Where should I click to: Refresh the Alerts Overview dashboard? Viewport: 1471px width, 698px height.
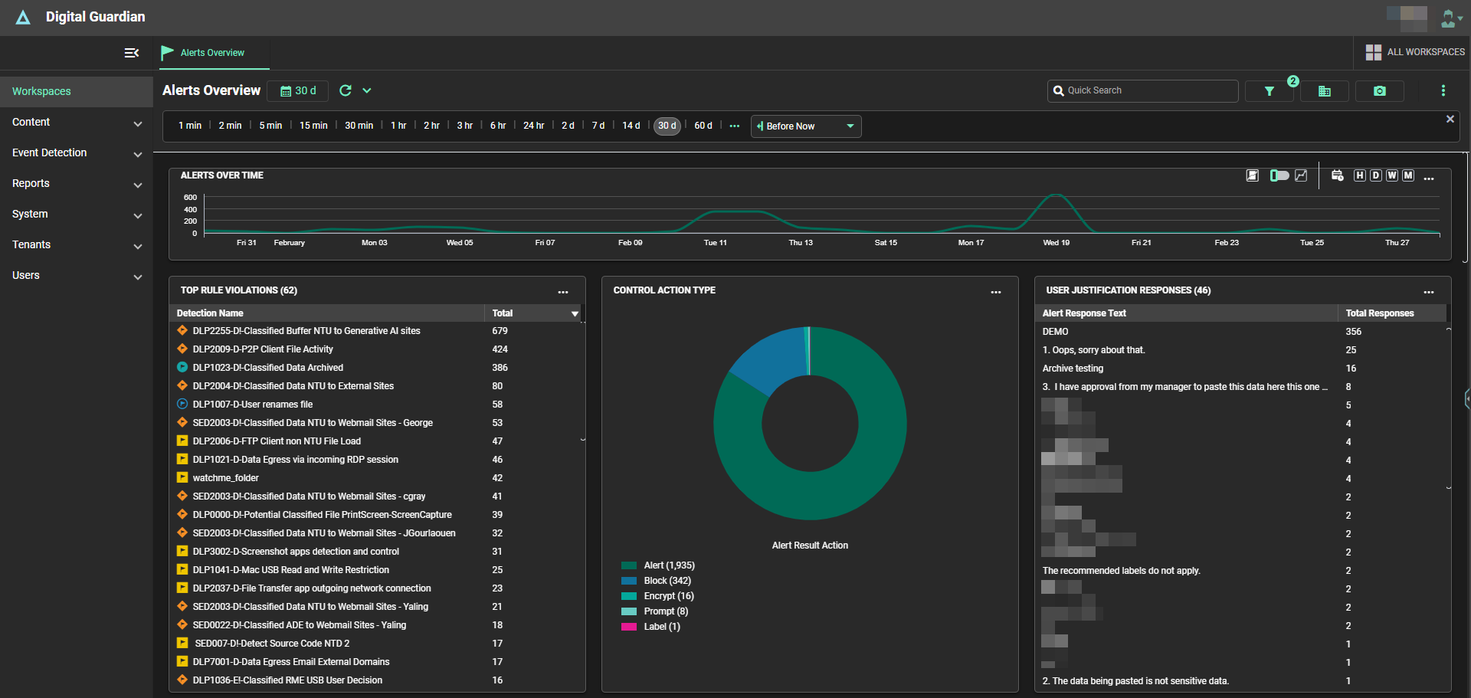(346, 90)
